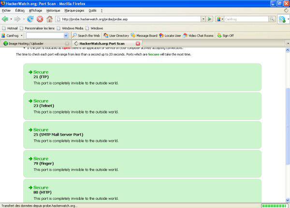Expand the Camfrog toolbar search combo box
The width and height of the screenshot is (290, 208).
[x=66, y=36]
